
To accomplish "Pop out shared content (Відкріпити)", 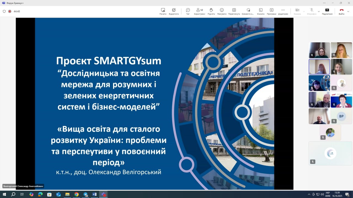I will pyautogui.click(x=174, y=11).
